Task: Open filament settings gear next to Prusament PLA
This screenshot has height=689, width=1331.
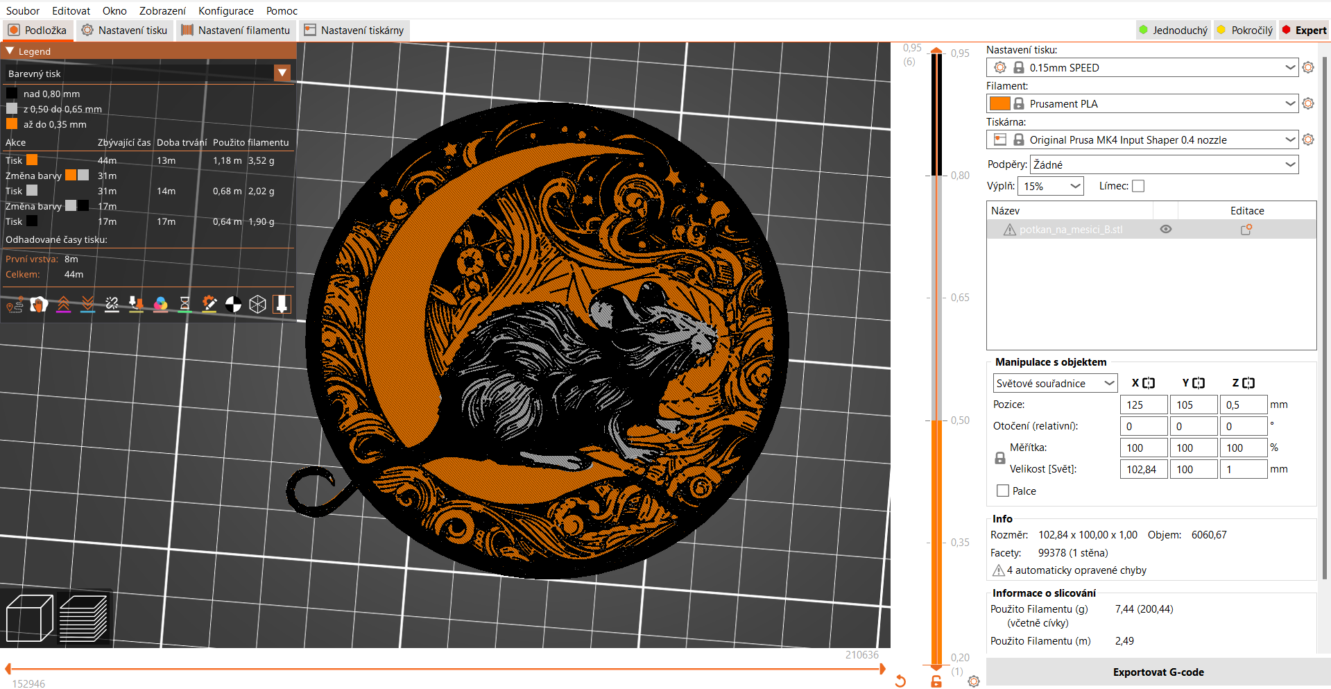Action: [x=1308, y=103]
